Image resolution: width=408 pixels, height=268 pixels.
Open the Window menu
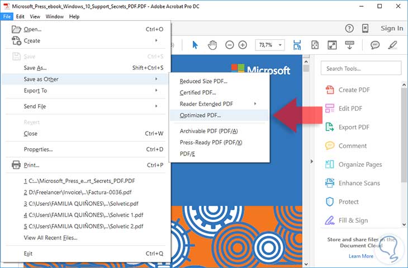pos(55,16)
